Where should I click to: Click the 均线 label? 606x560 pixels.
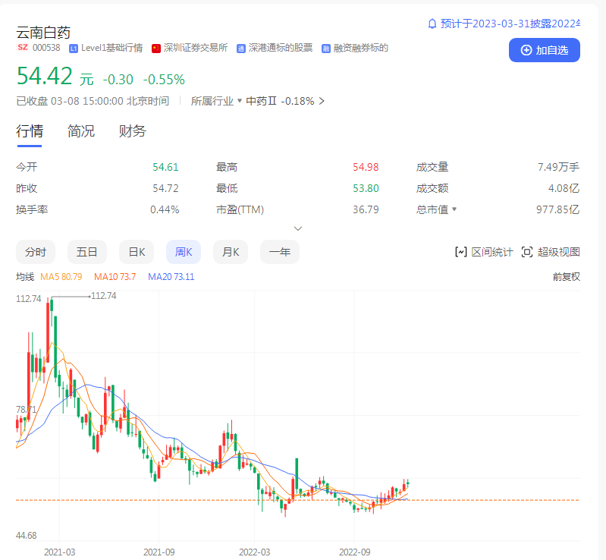coord(25,277)
